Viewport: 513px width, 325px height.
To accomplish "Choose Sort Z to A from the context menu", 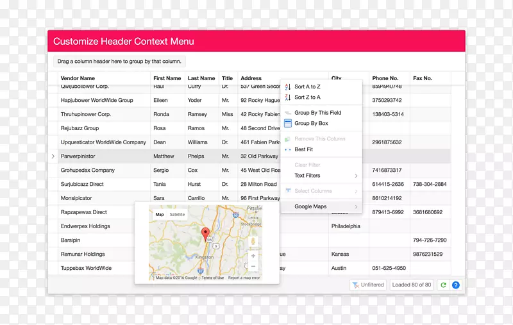I will (x=321, y=97).
